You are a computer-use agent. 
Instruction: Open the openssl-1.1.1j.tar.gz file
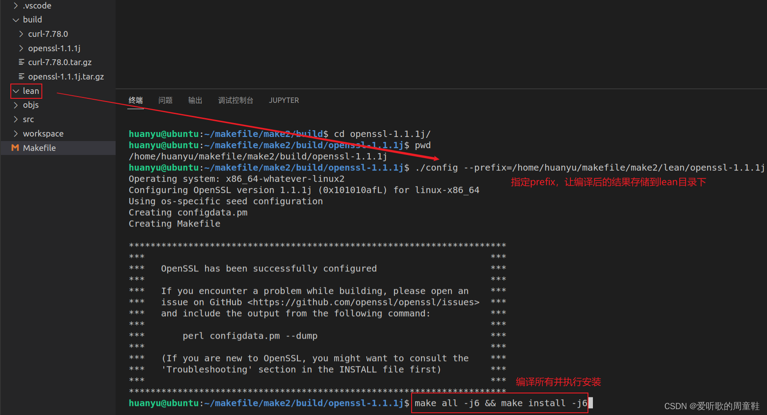pyautogui.click(x=66, y=77)
